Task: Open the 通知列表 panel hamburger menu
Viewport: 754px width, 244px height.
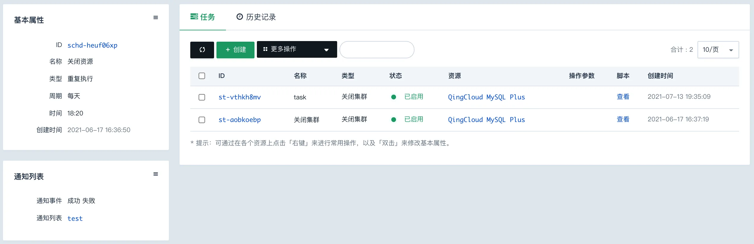Action: [x=155, y=174]
